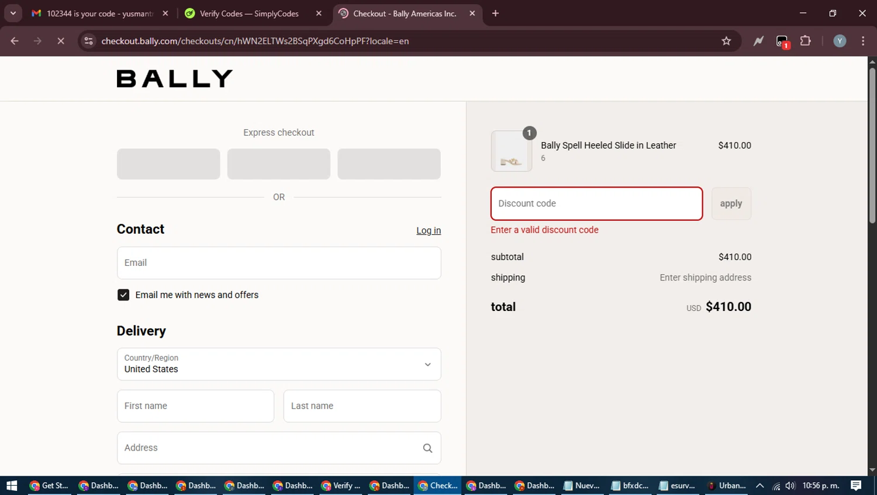
Task: Focus the Email field
Action: point(279,263)
